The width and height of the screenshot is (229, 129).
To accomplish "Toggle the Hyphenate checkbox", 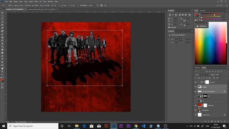I will point(169,27).
